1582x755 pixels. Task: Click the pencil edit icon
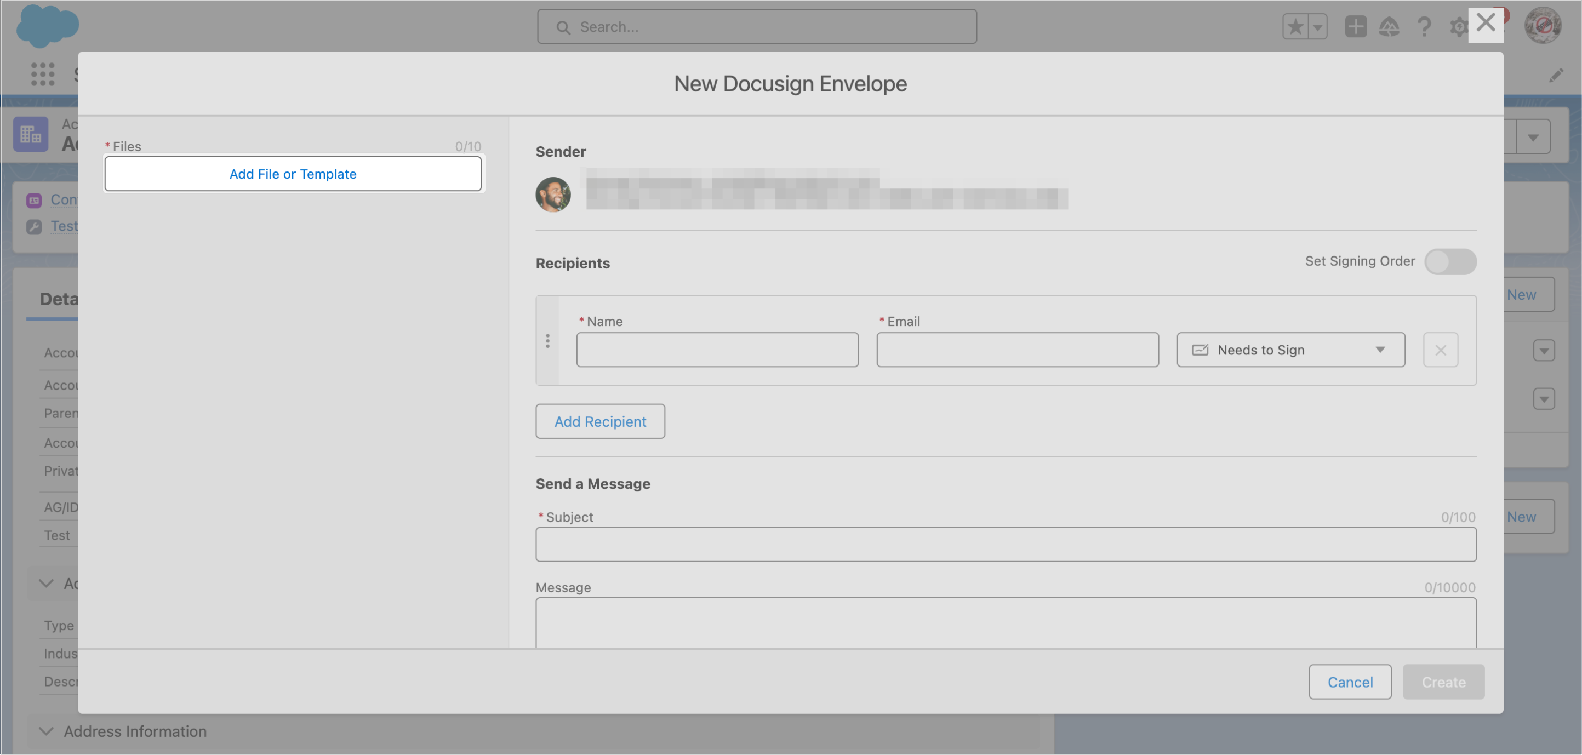[1556, 75]
